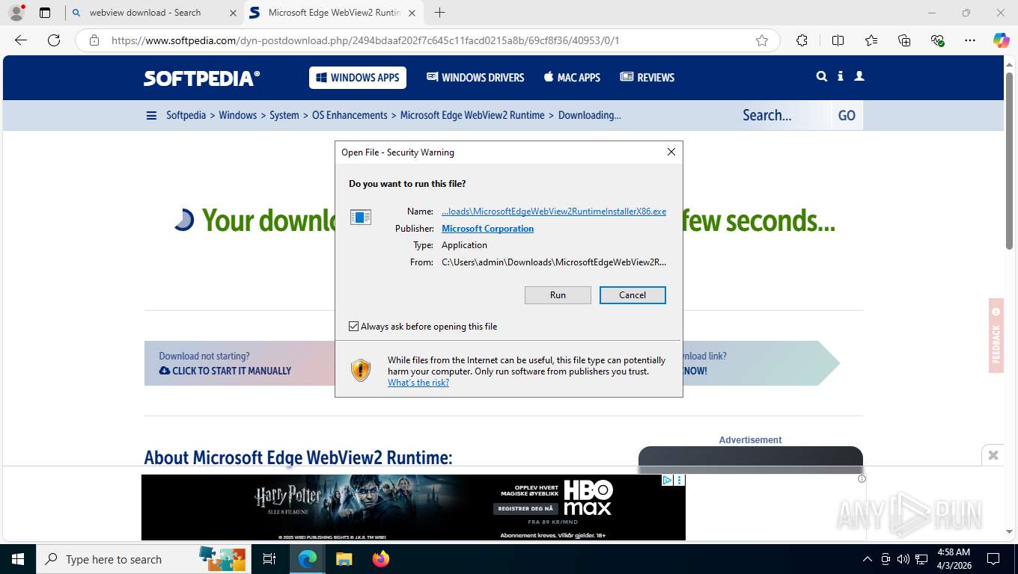View site information via the lock icon

click(94, 40)
